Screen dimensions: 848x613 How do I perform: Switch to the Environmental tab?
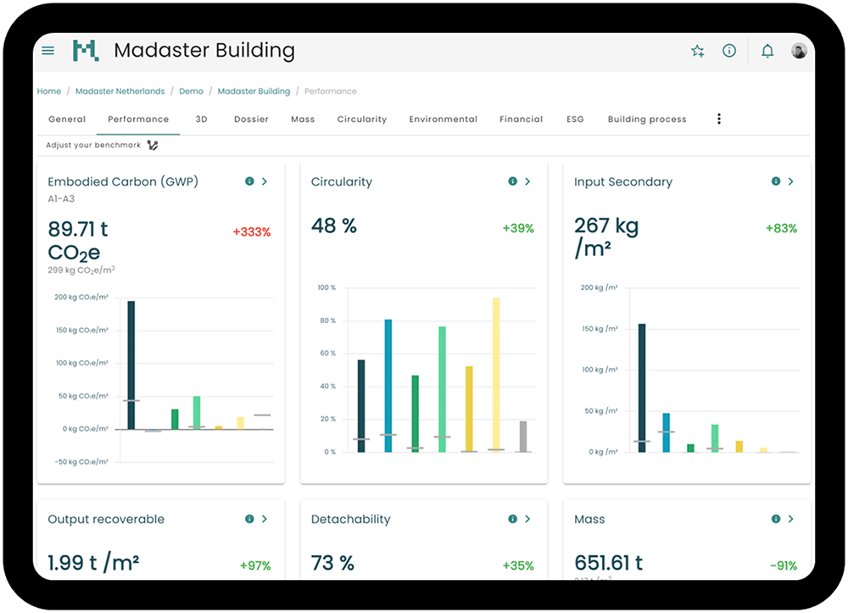tap(443, 120)
